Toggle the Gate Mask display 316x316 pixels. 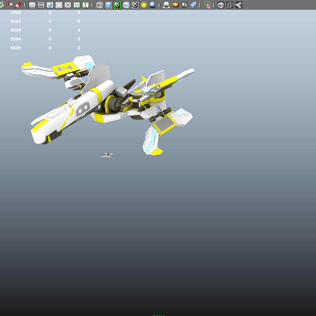click(x=59, y=5)
